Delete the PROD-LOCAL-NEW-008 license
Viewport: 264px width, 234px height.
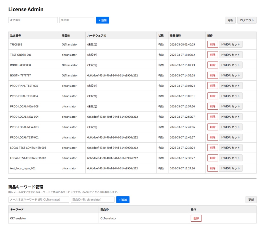[x=213, y=106]
